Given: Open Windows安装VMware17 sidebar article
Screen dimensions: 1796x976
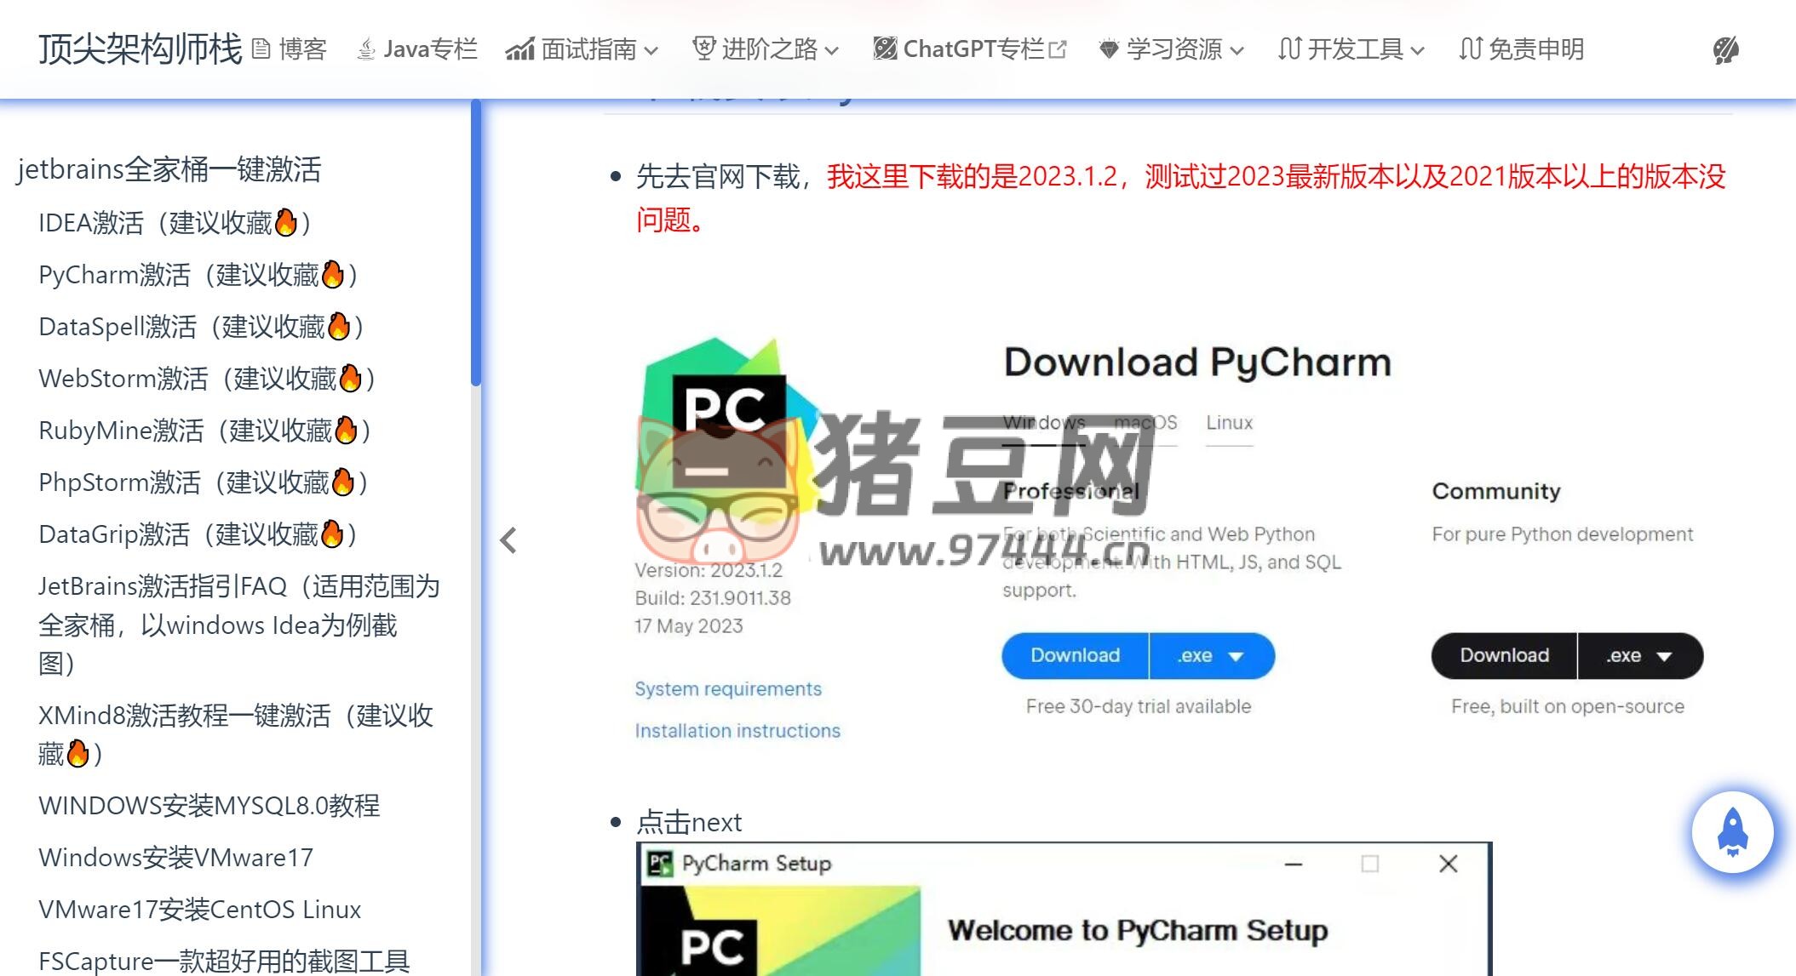Looking at the screenshot, I should pyautogui.click(x=176, y=857).
